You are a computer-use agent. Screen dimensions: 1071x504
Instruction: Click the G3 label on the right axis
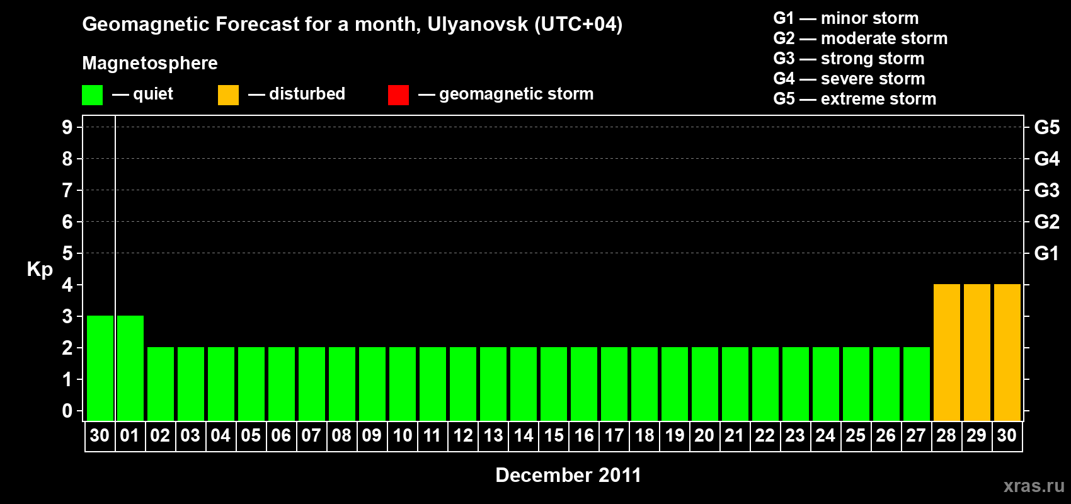pyautogui.click(x=1047, y=190)
